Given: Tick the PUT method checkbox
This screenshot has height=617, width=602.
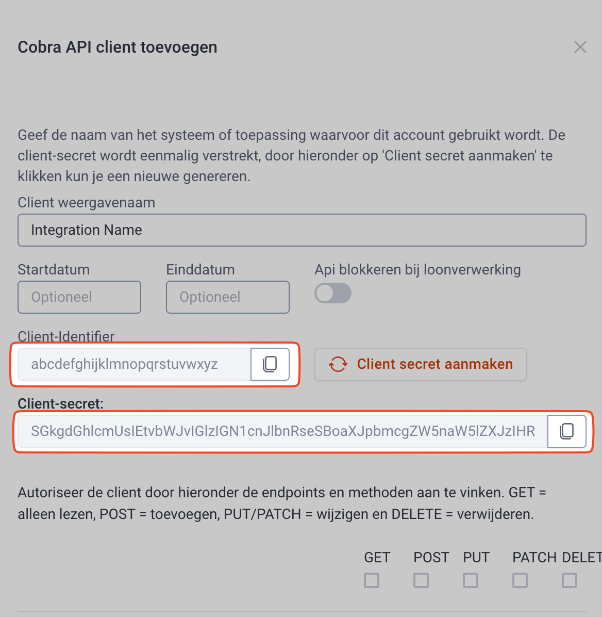Looking at the screenshot, I should (471, 580).
